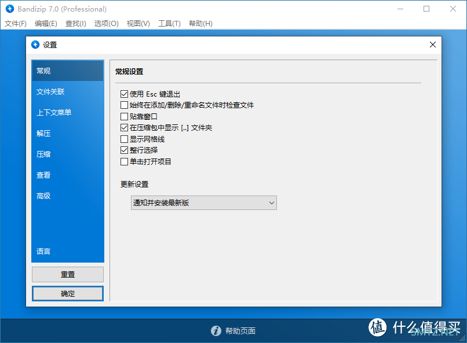Screen dimensions: 467x343
Task: Open the 文件(F) menu
Action: pos(16,24)
